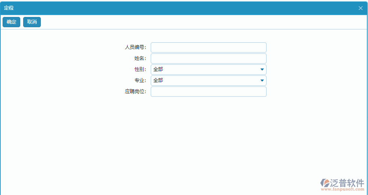This screenshot has height=195, width=368.
Task: Click the 人员编号 label
Action: point(135,47)
